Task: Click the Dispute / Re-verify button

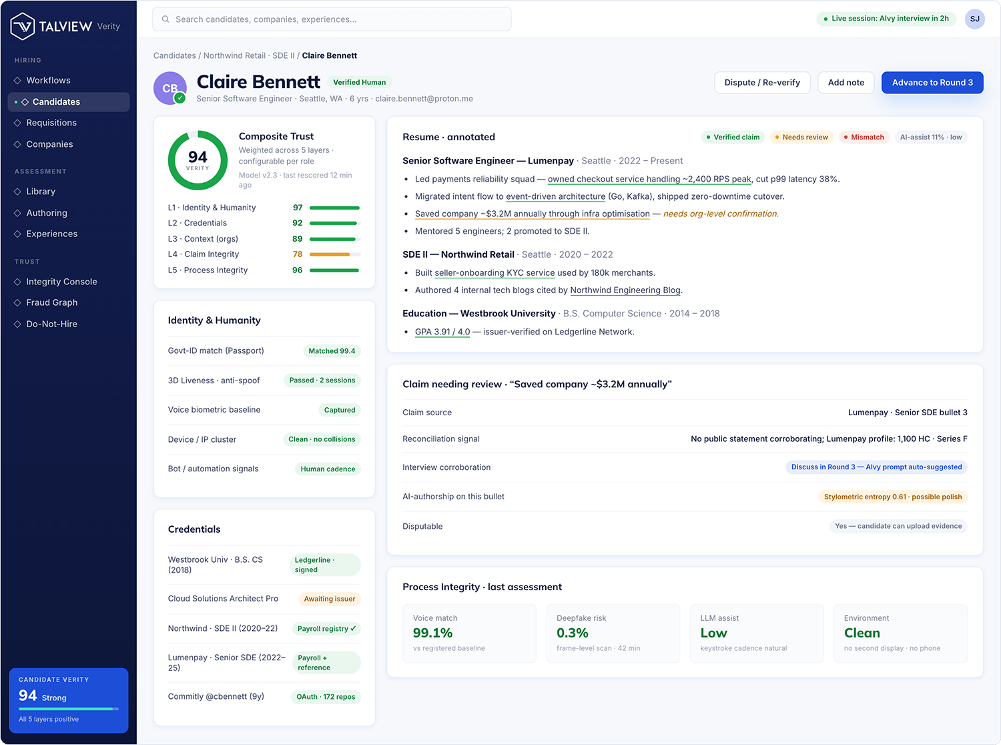Action: click(762, 83)
